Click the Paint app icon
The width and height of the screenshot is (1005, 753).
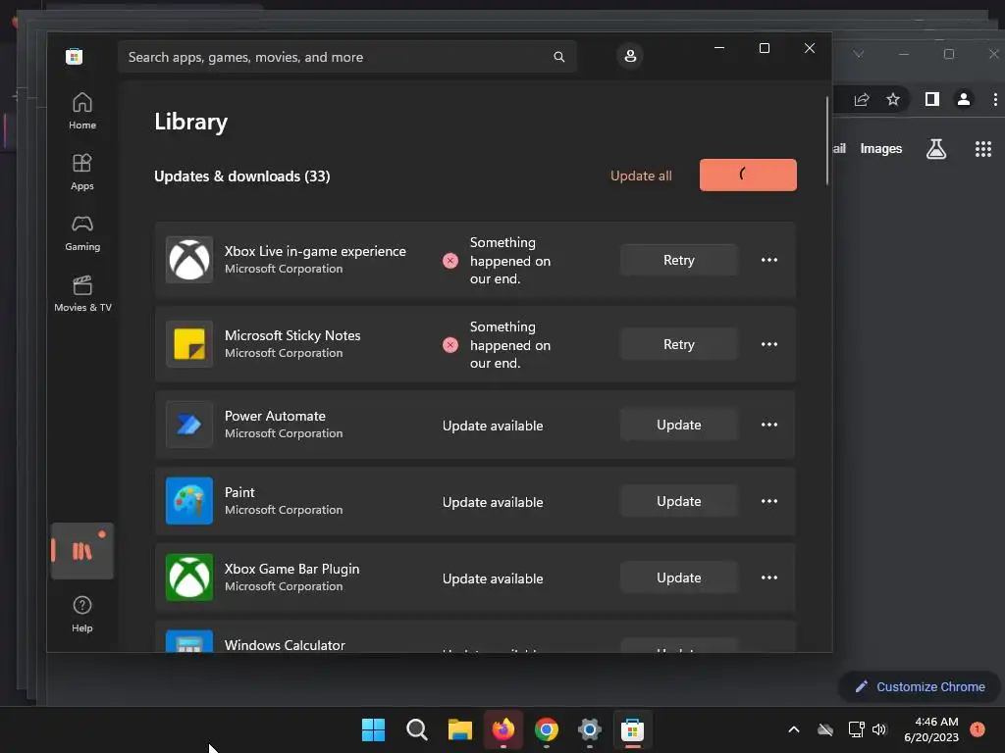click(189, 501)
